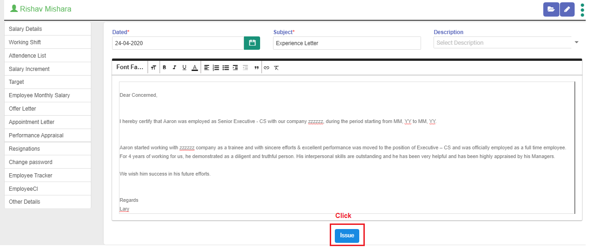Toggle italic formatting
Image resolution: width=600 pixels, height=247 pixels.
click(174, 67)
